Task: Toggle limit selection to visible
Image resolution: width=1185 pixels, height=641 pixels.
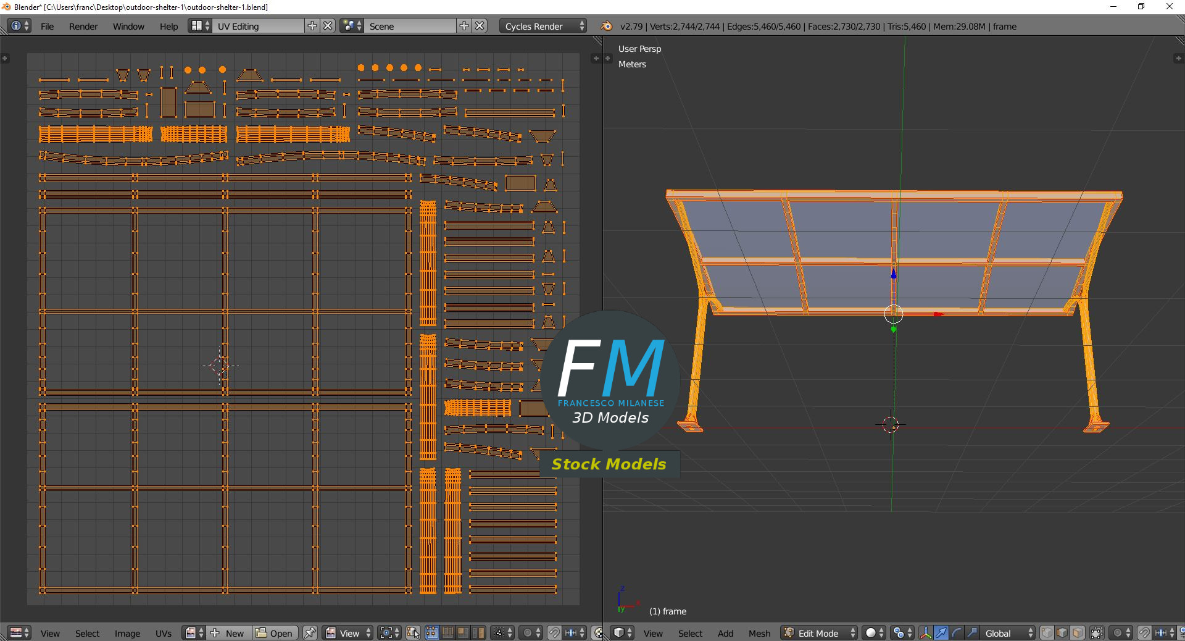Action: 1097,633
